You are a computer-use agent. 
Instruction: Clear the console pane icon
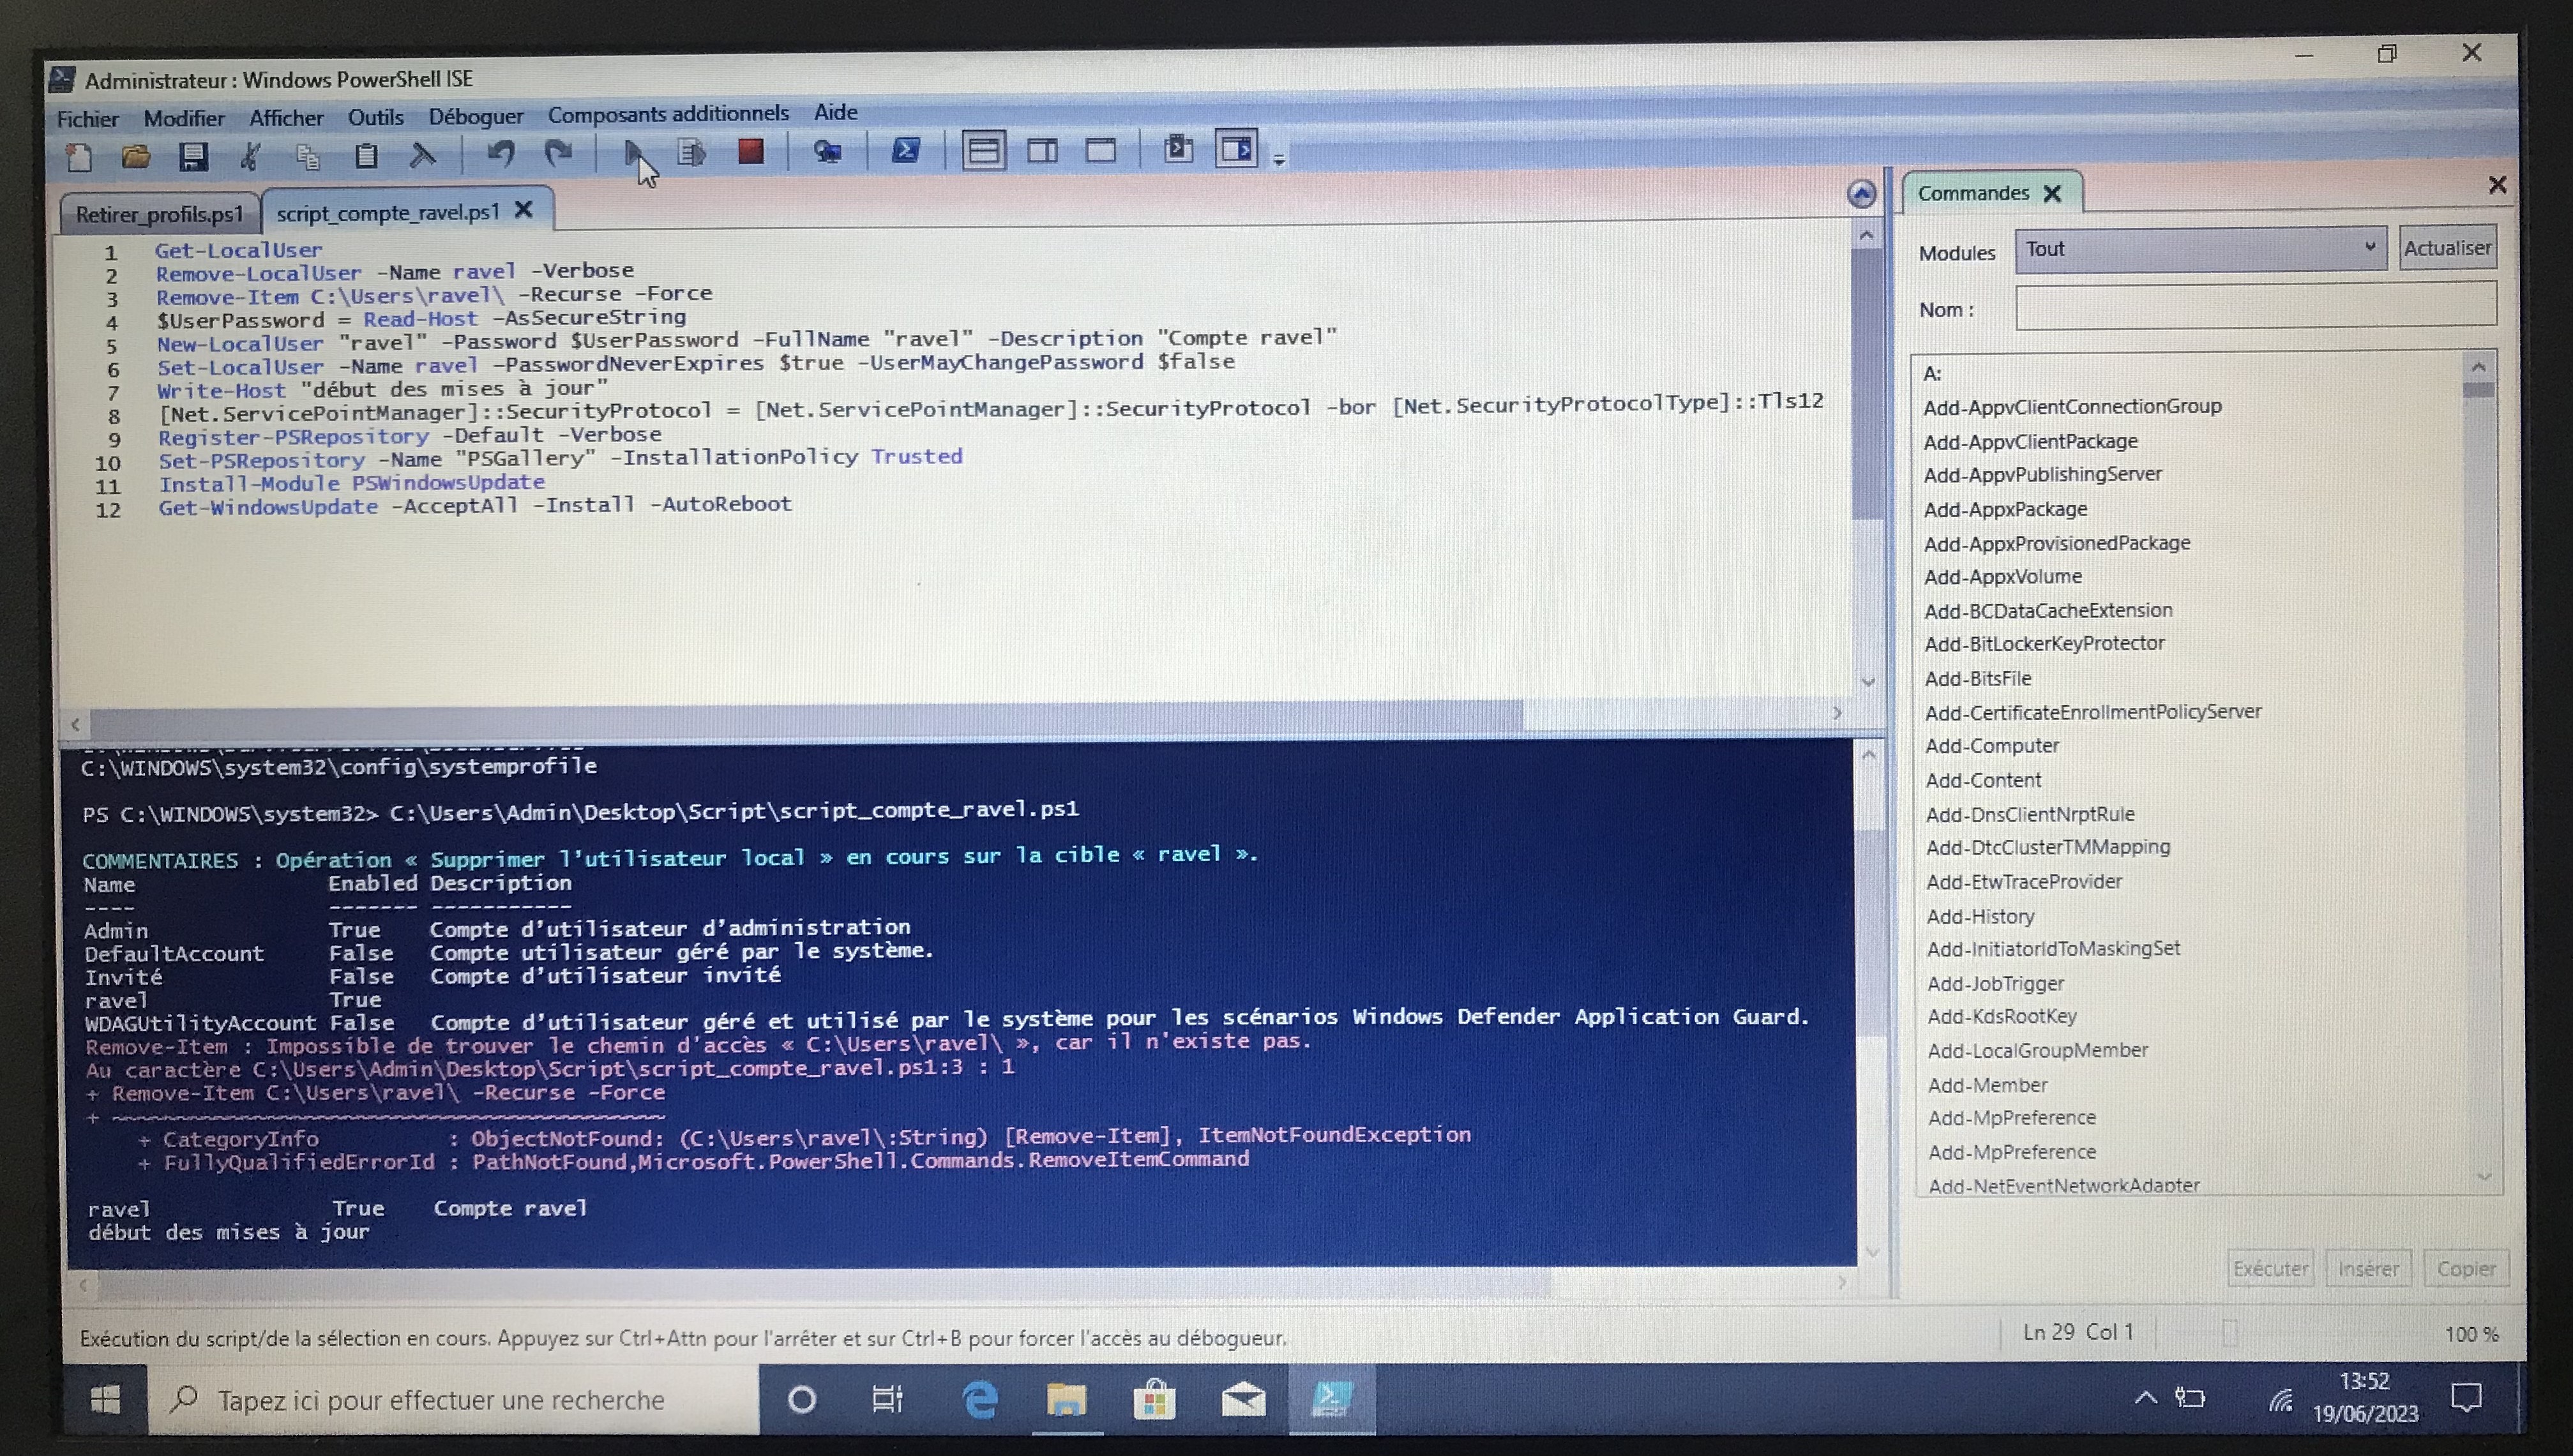(423, 155)
